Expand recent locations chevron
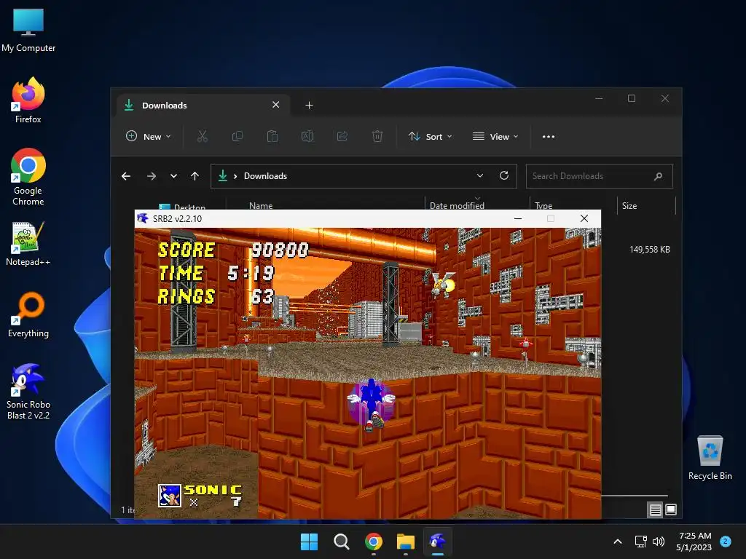The image size is (746, 559). coord(173,176)
